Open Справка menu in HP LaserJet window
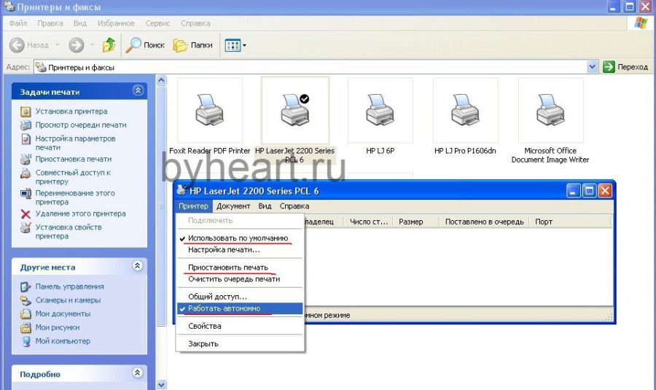Screen dimensions: 656x390 [x=294, y=206]
